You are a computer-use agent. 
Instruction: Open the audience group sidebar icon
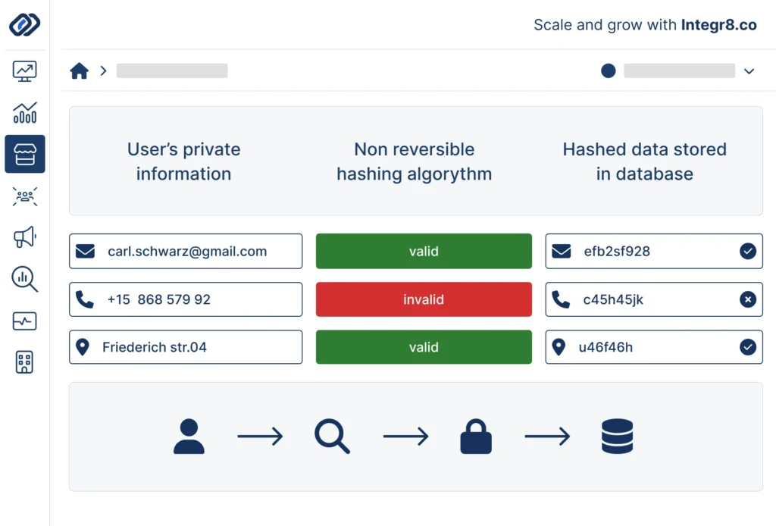point(25,196)
